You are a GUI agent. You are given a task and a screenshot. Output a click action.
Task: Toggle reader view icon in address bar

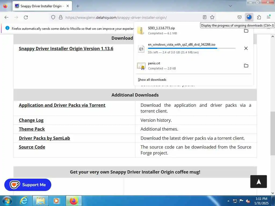(204, 17)
